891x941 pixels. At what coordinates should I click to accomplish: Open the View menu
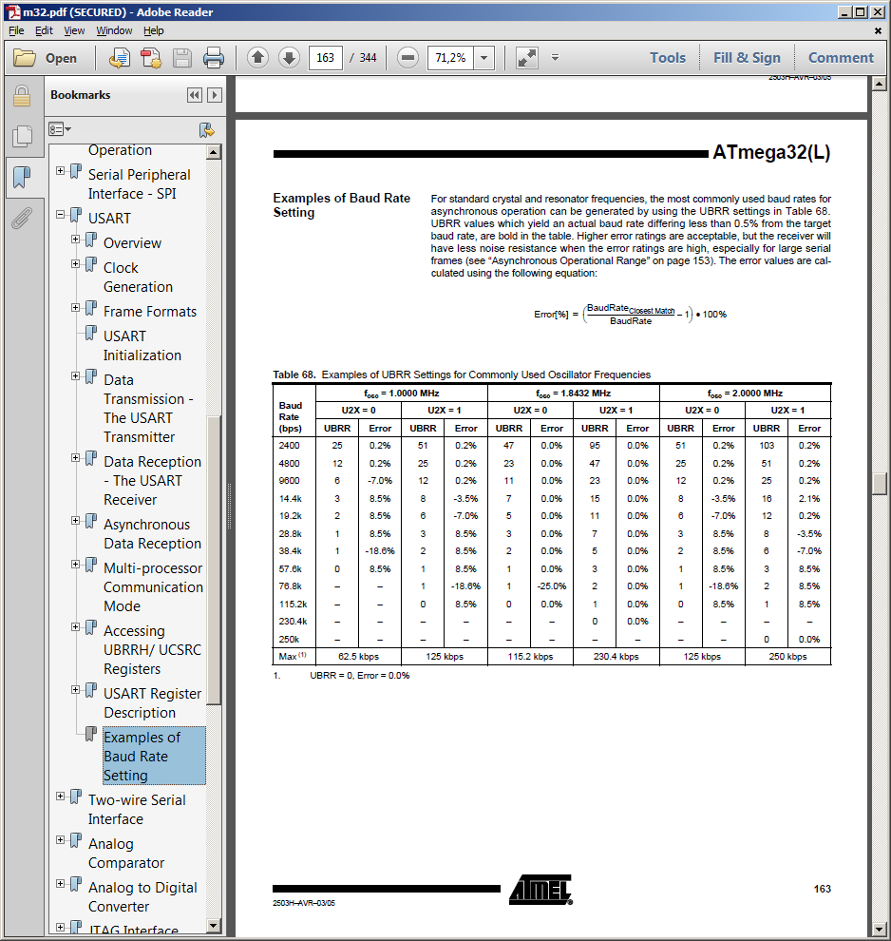(74, 30)
